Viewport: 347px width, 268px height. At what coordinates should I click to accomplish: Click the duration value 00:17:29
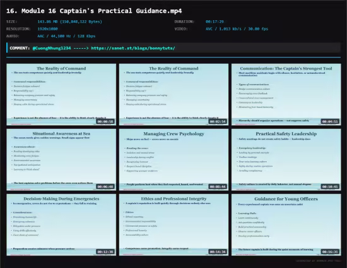[215, 21]
